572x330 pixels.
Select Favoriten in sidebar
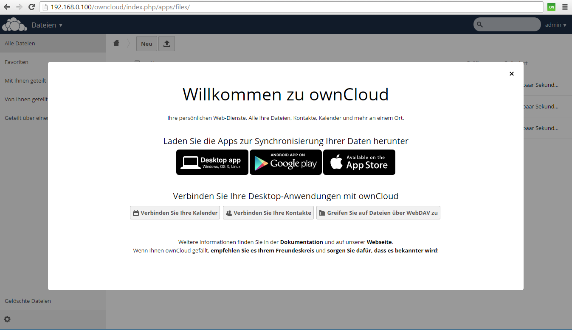[53, 62]
